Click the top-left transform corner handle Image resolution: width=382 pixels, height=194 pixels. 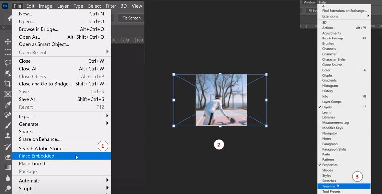(174, 74)
